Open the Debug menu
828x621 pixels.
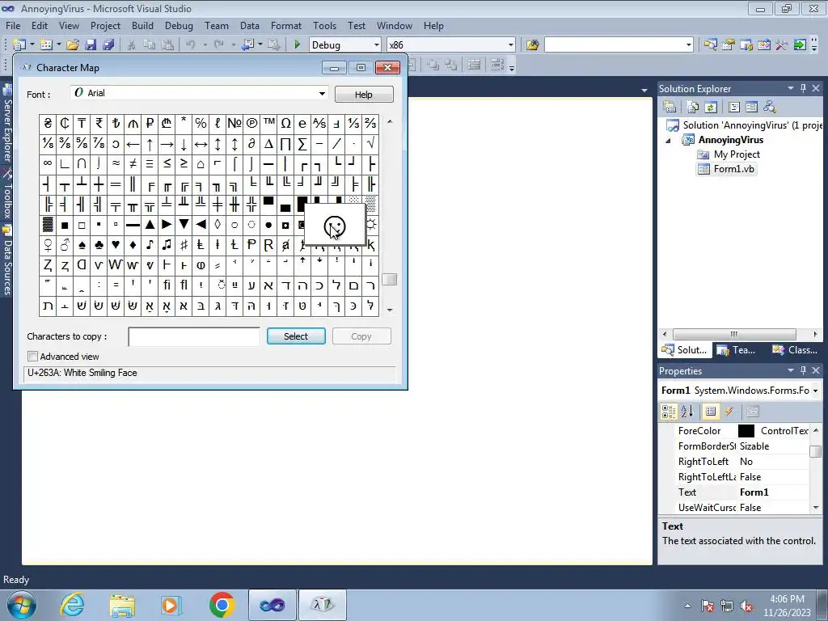pos(179,25)
